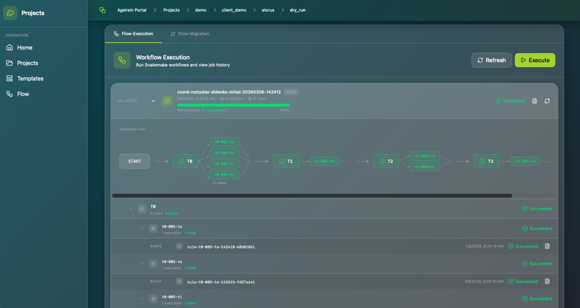Click the Projects folder icon in sidebar
Viewport: 580px width, 308px height.
[x=10, y=63]
